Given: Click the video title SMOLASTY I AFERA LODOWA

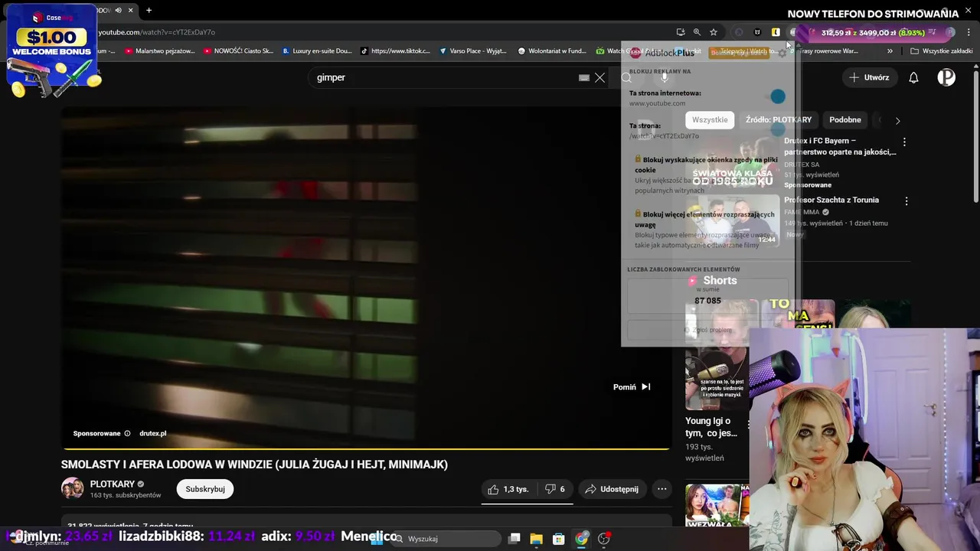Looking at the screenshot, I should (254, 465).
